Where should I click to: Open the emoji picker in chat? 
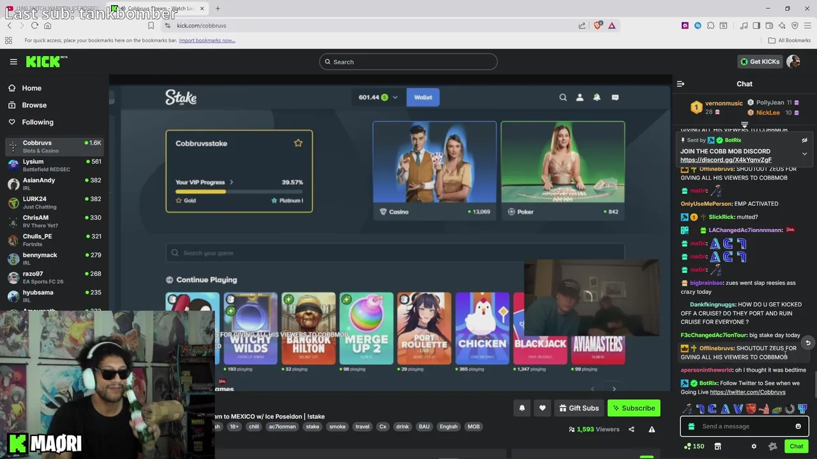click(x=798, y=426)
